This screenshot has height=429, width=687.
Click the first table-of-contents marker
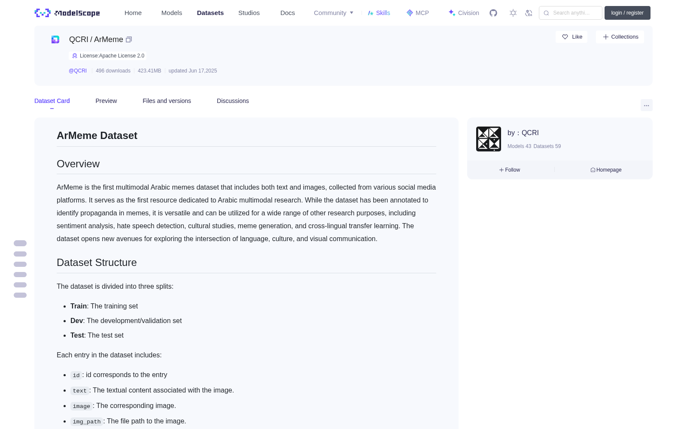pyautogui.click(x=20, y=243)
